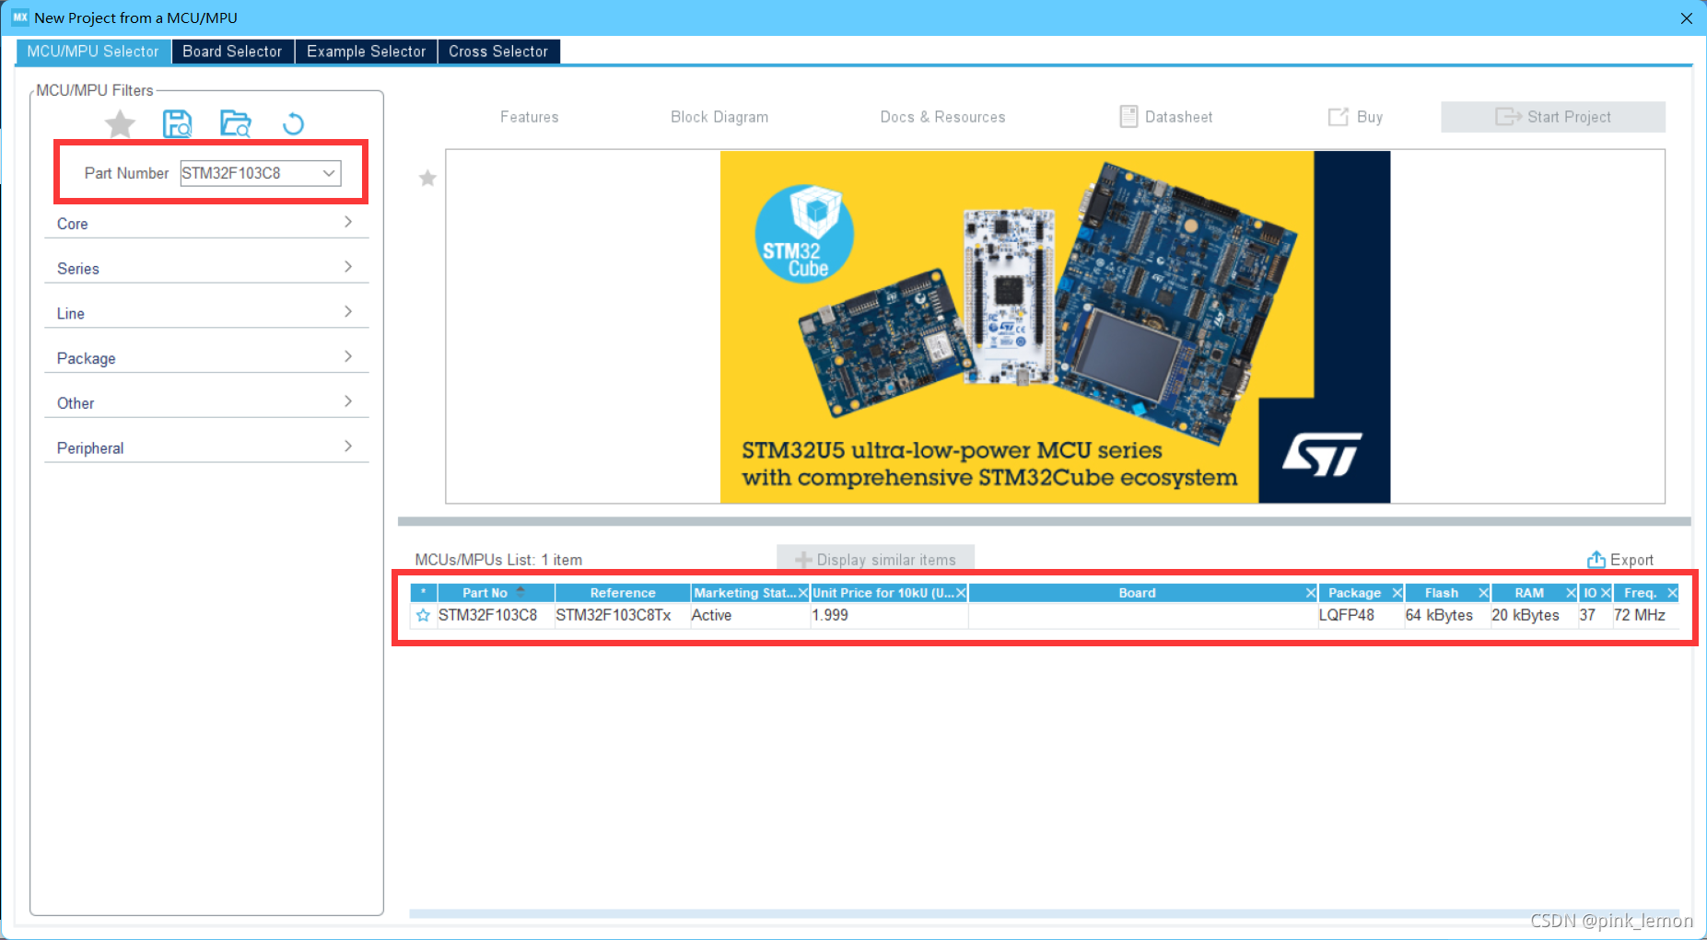Click the STM32U5 promotional banner image

point(1055,327)
